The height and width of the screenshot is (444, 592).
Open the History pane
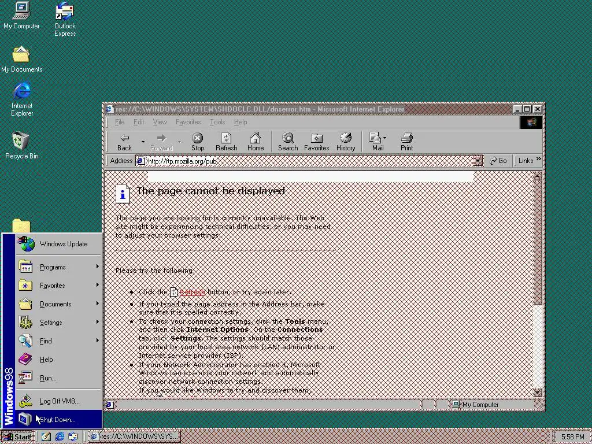pyautogui.click(x=346, y=142)
